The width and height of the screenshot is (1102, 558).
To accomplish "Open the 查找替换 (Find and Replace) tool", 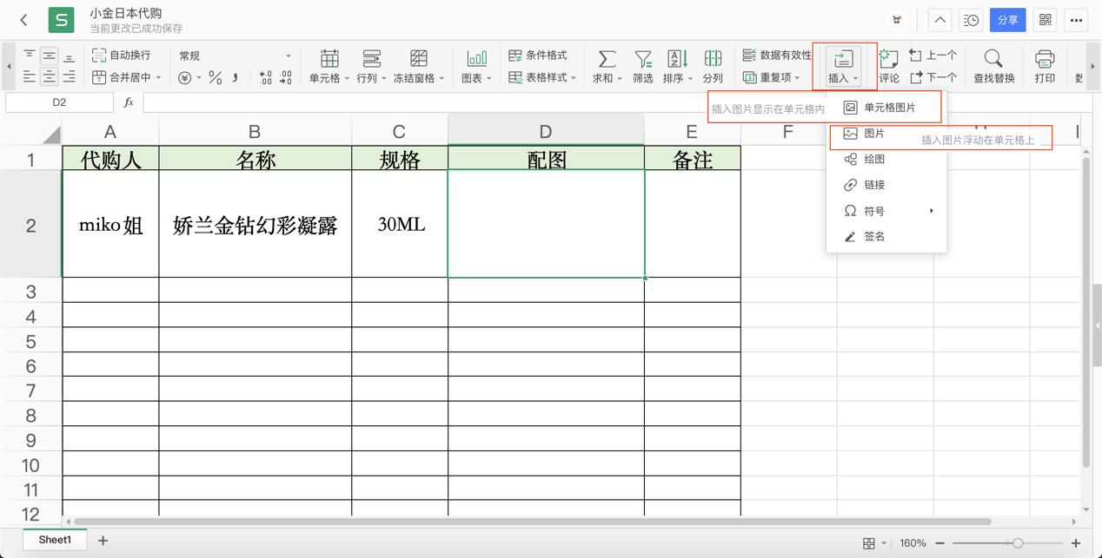I will 993,66.
